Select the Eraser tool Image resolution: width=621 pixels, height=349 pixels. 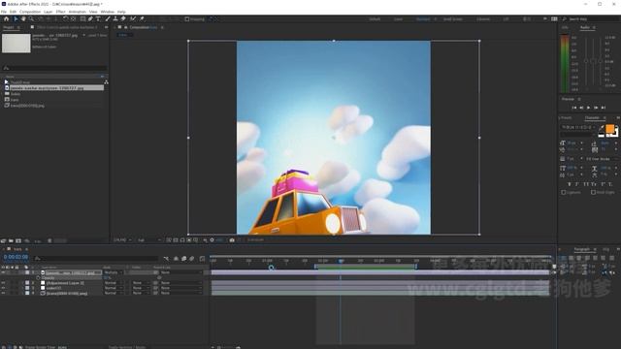[x=123, y=18]
